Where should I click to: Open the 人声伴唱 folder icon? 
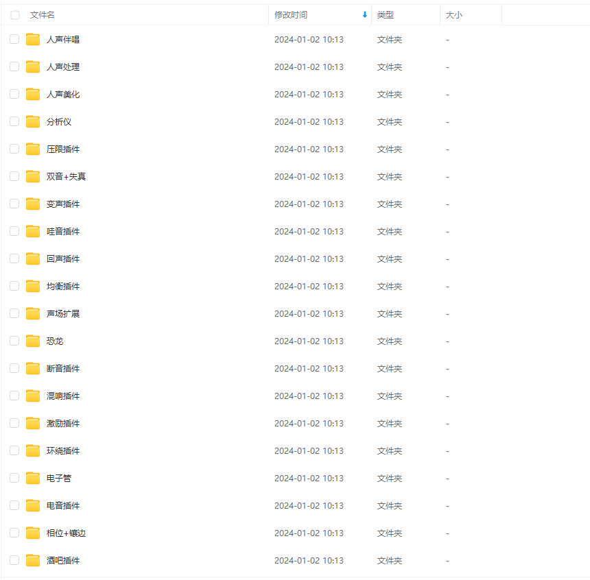point(33,39)
